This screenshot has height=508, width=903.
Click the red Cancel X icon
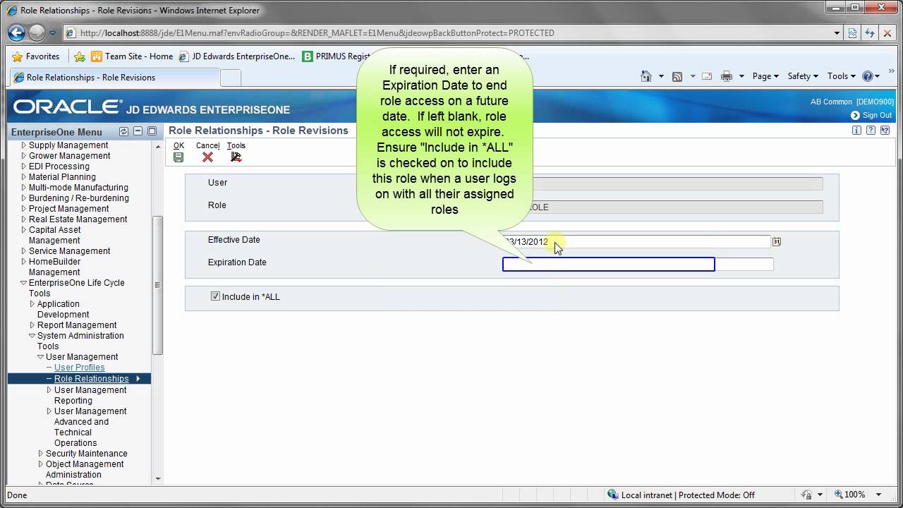(x=207, y=157)
